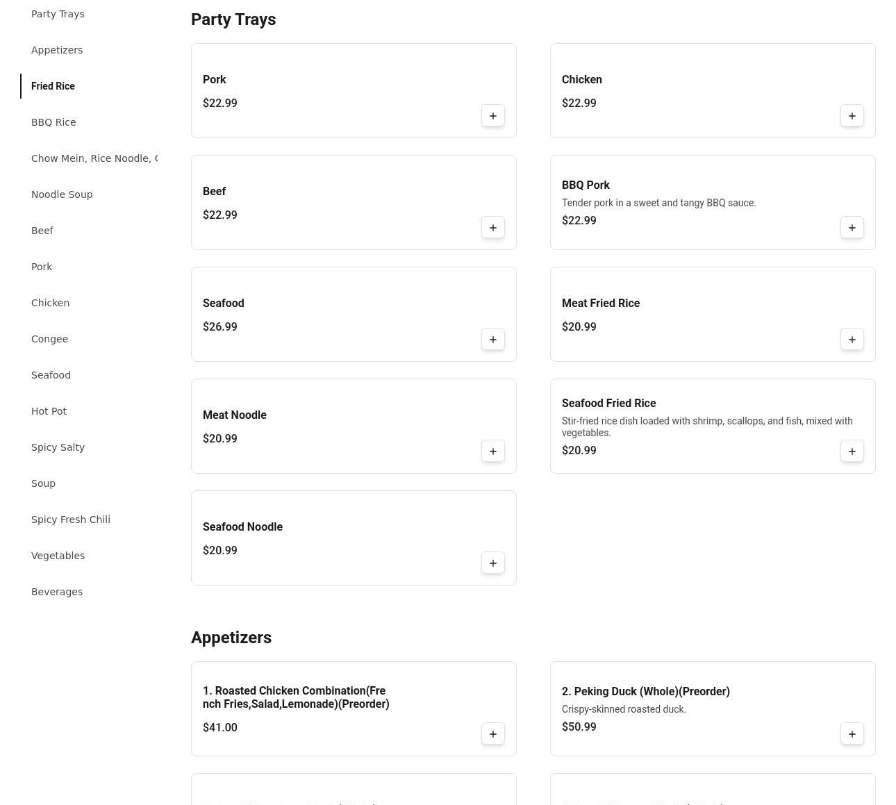Image resolution: width=896 pixels, height=805 pixels.
Task: Select Beverages category
Action: click(57, 592)
